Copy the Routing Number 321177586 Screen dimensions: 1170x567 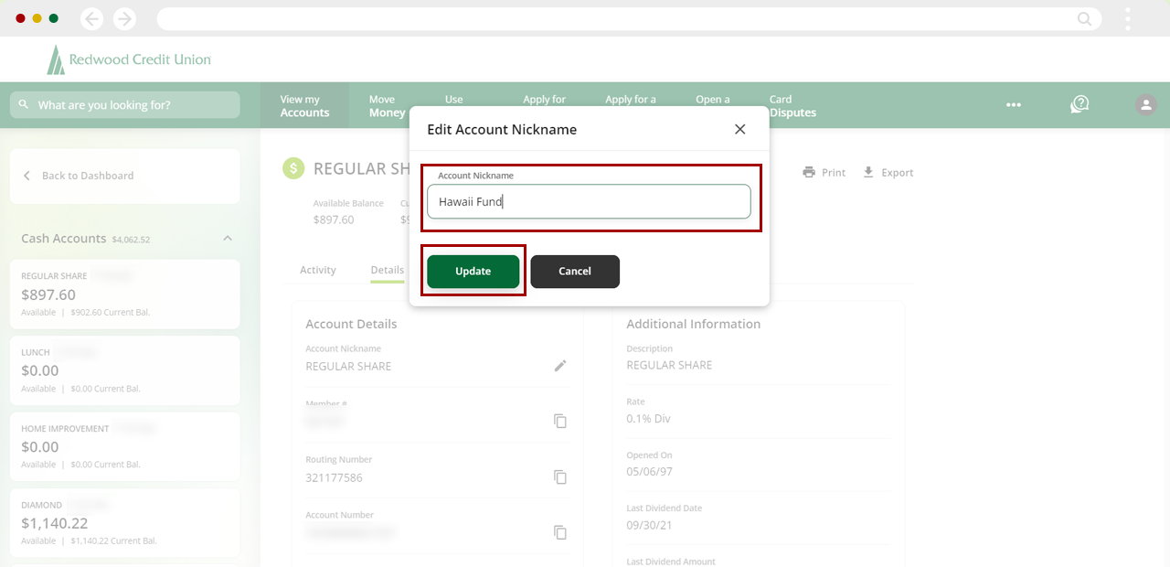(560, 476)
